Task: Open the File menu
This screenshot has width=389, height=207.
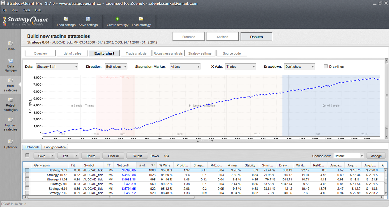Action: [x=5, y=10]
